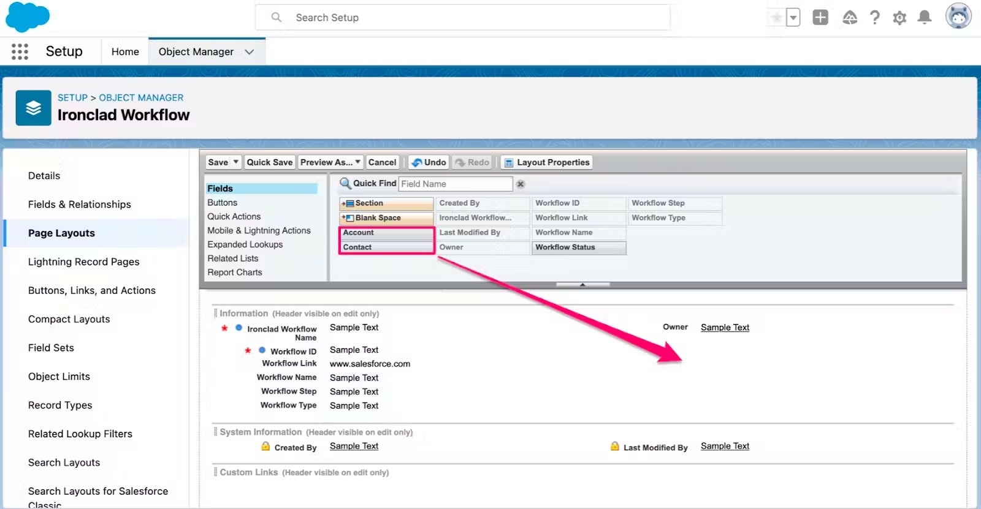981x509 pixels.
Task: Open the global actions plus icon
Action: click(x=820, y=18)
